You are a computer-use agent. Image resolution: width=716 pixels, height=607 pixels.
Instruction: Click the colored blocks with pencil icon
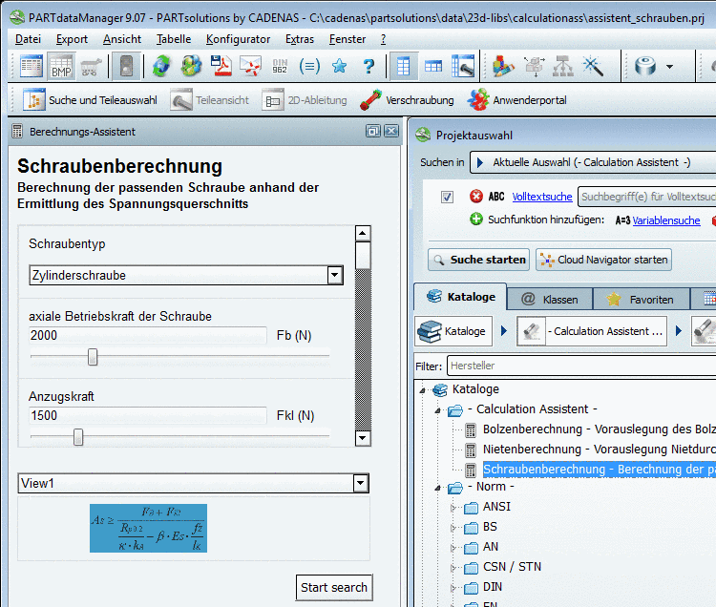pos(503,67)
